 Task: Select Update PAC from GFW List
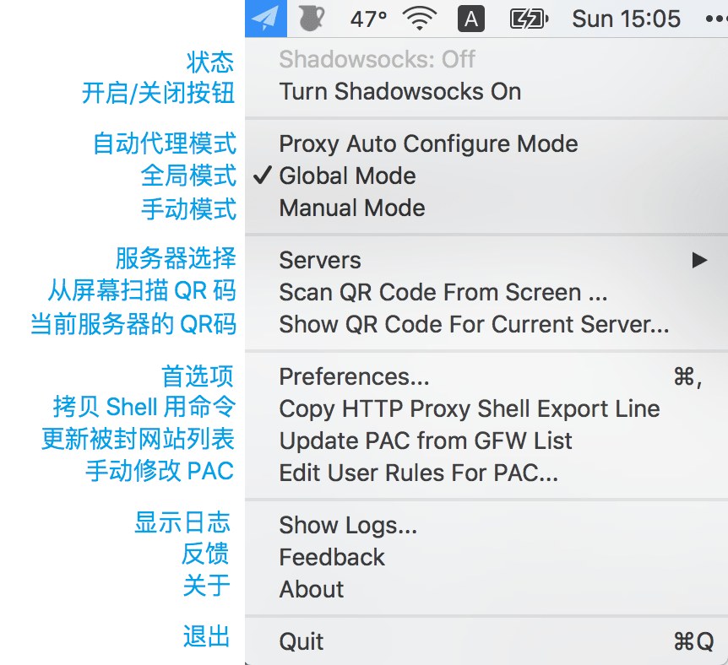(x=486, y=441)
